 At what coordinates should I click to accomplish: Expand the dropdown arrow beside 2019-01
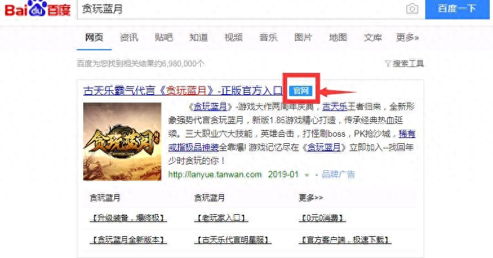(x=307, y=175)
